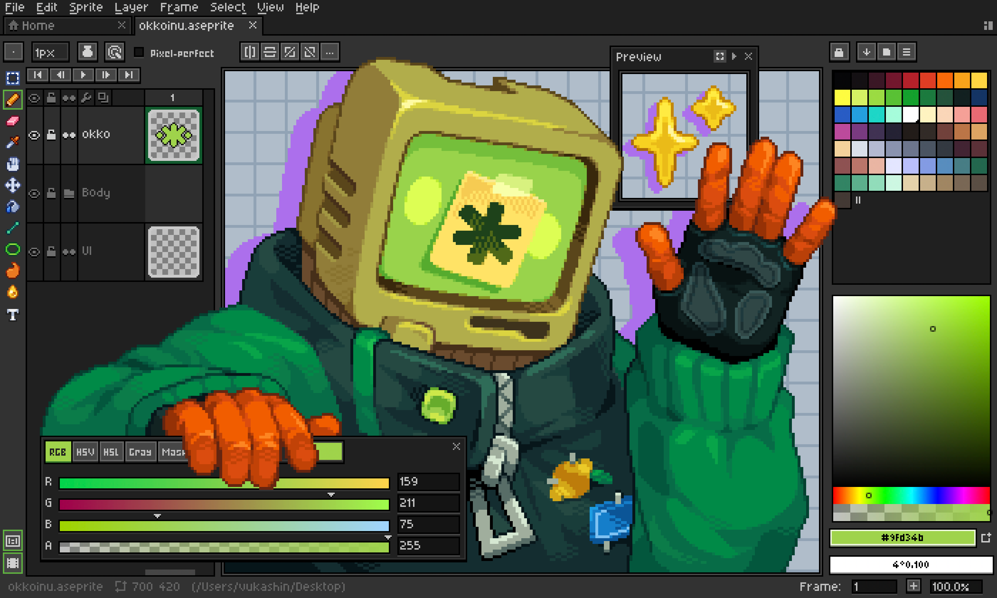Switch to HSV color mode tab

point(85,452)
